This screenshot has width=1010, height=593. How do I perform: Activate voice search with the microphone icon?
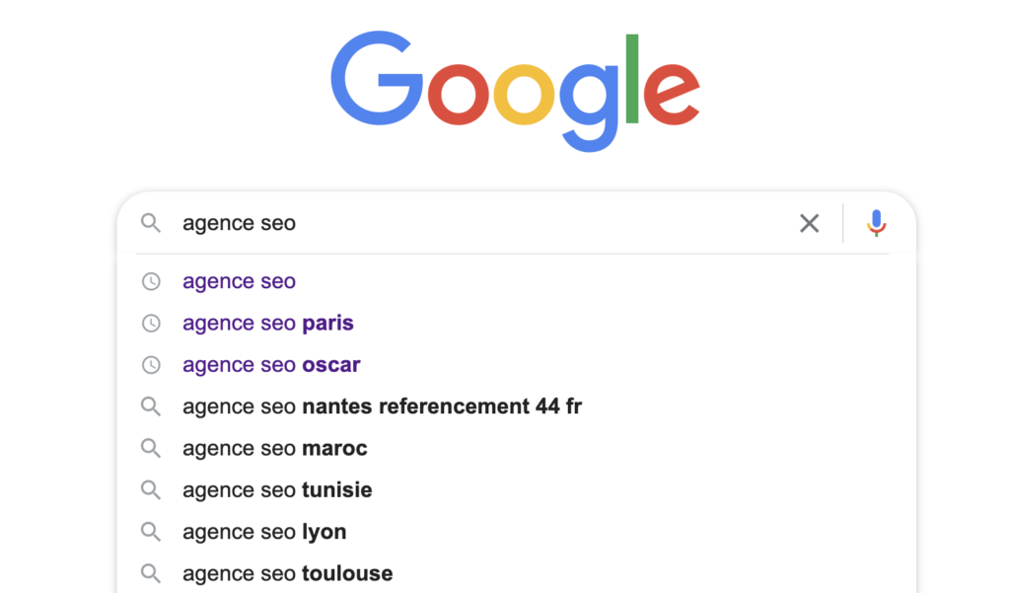[876, 223]
